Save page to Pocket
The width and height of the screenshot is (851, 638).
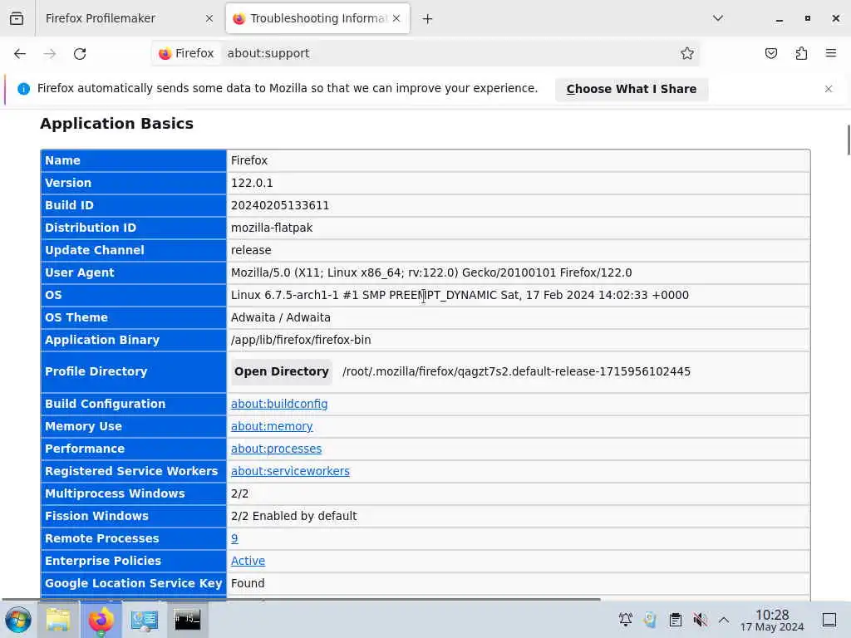point(771,53)
